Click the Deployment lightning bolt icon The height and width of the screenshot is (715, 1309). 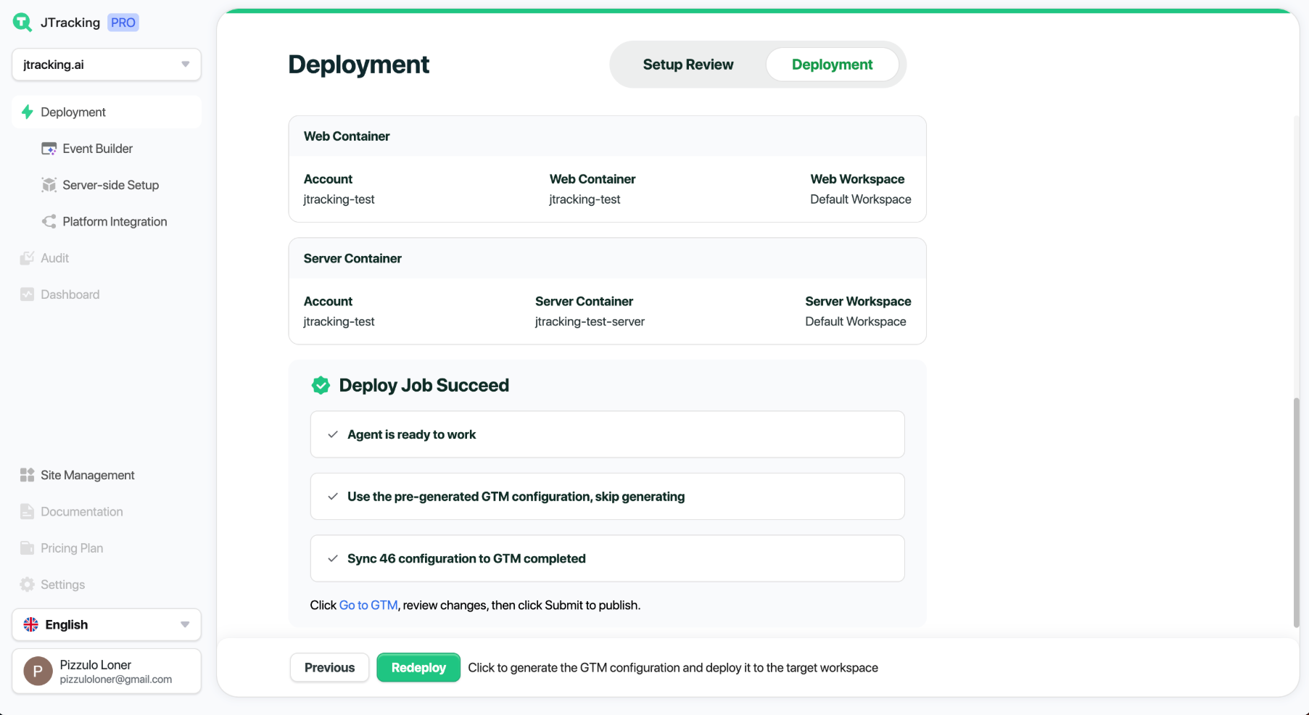tap(28, 112)
